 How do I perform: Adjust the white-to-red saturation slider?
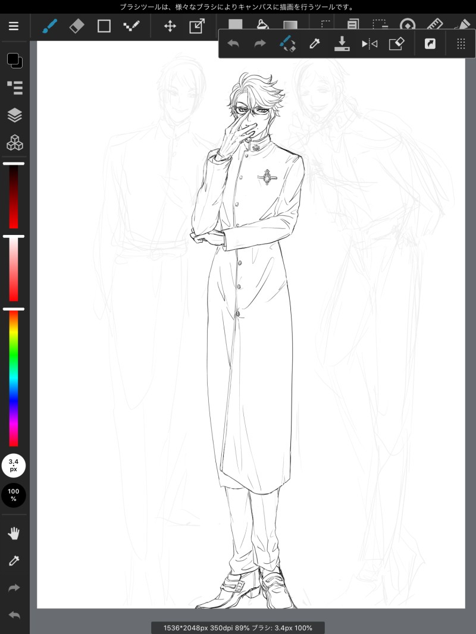coord(14,269)
